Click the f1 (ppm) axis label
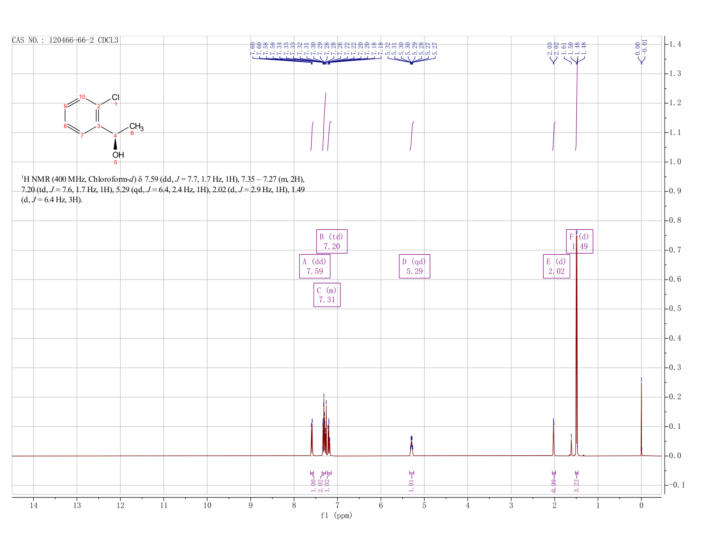Image resolution: width=721 pixels, height=557 pixels. (336, 515)
